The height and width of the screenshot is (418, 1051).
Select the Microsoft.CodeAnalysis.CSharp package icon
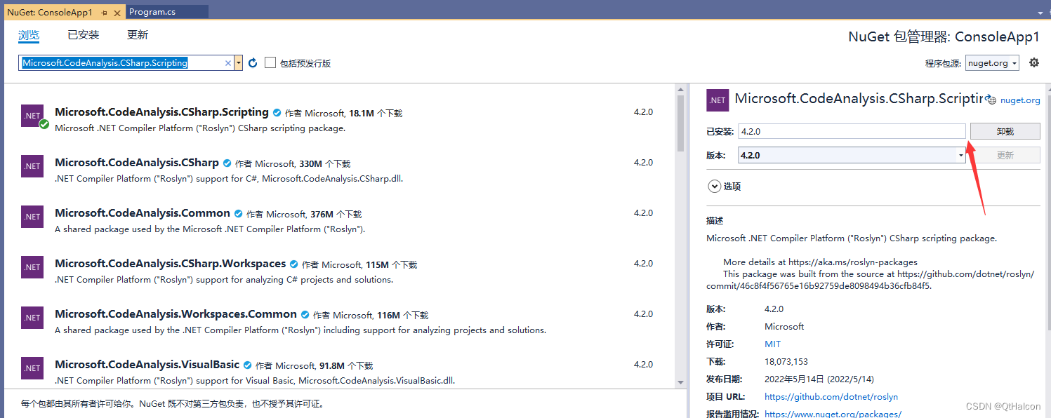pos(33,166)
